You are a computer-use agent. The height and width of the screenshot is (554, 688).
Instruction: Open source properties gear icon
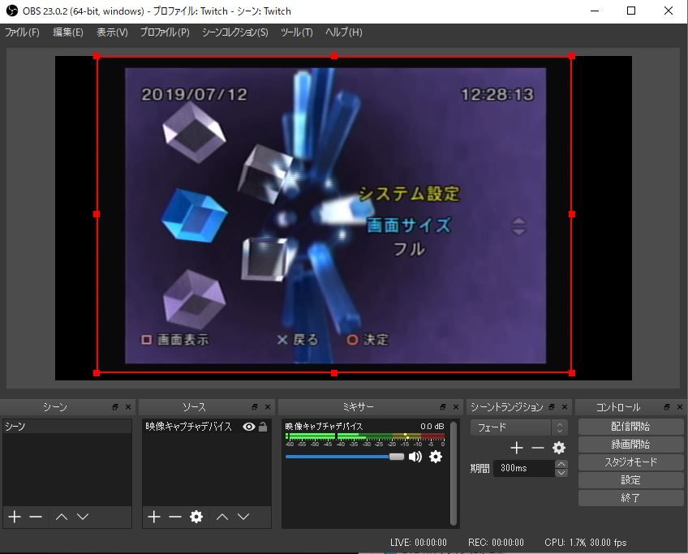point(196,517)
